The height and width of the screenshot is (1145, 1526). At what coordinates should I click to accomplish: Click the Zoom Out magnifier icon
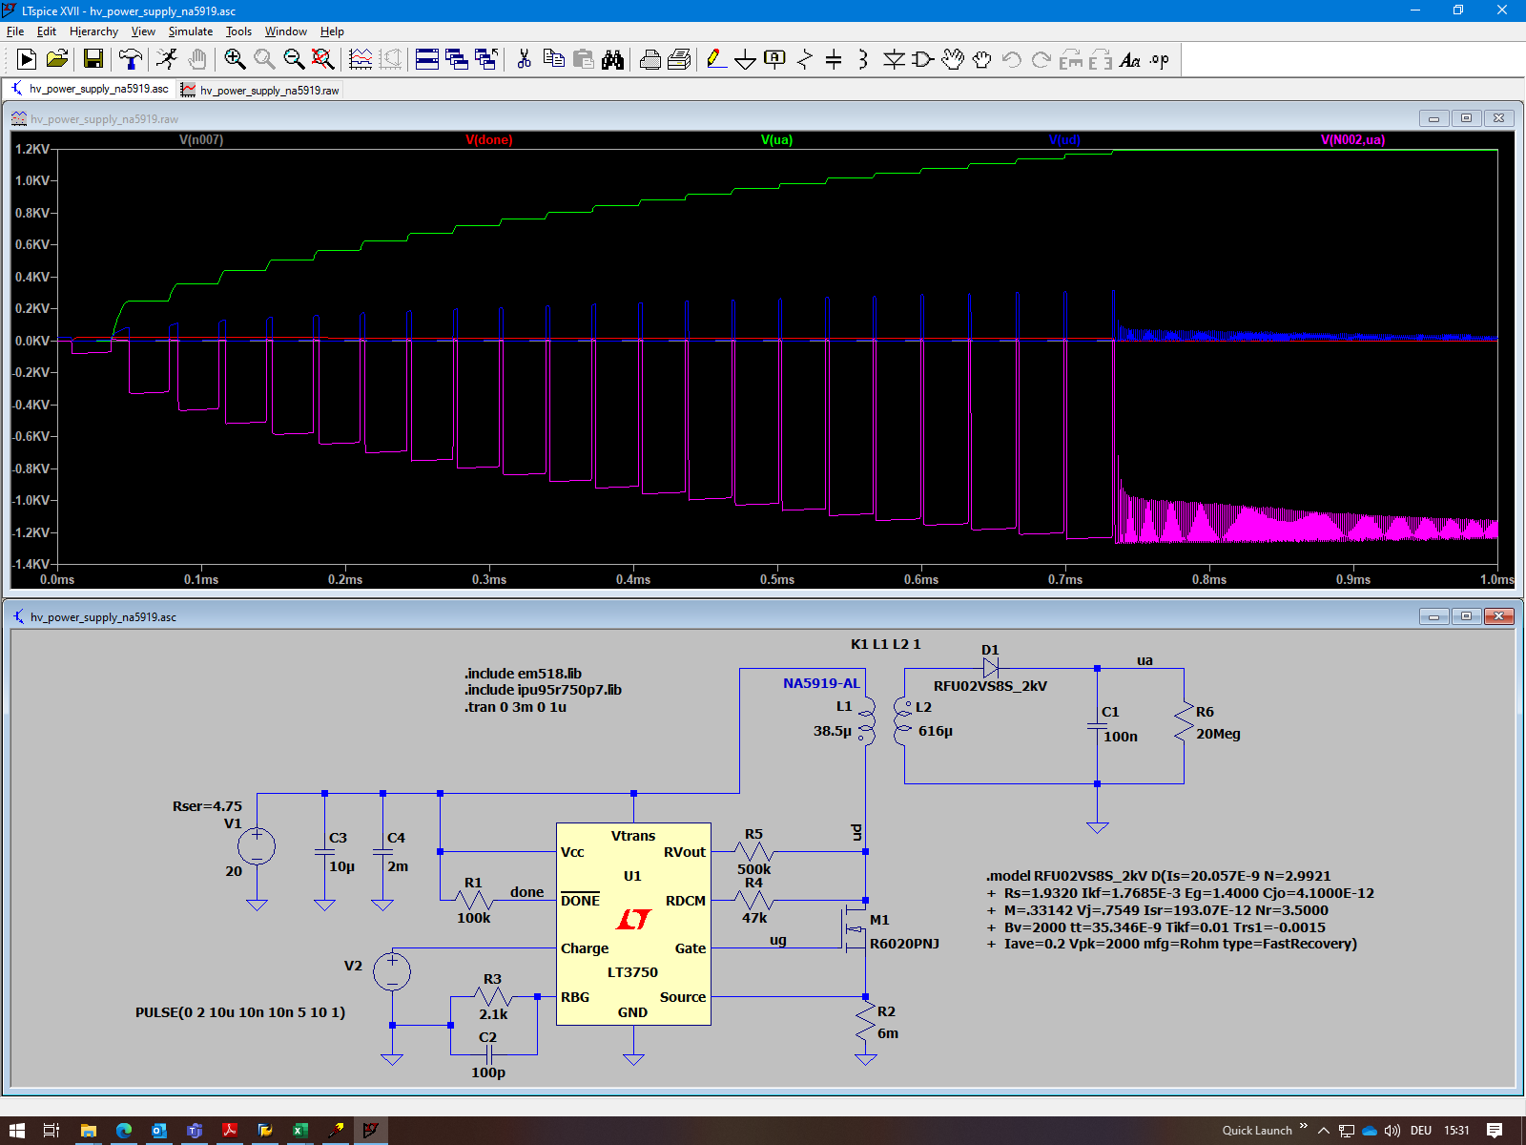294,59
